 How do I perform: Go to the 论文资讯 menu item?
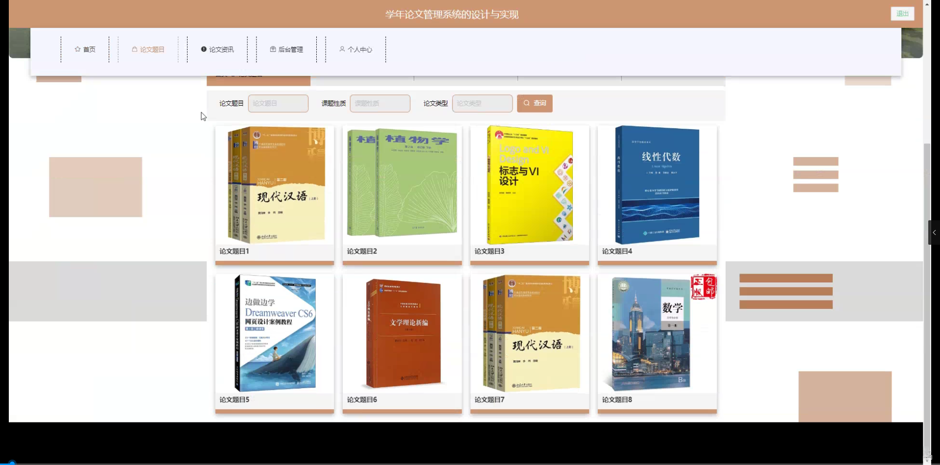coord(217,49)
